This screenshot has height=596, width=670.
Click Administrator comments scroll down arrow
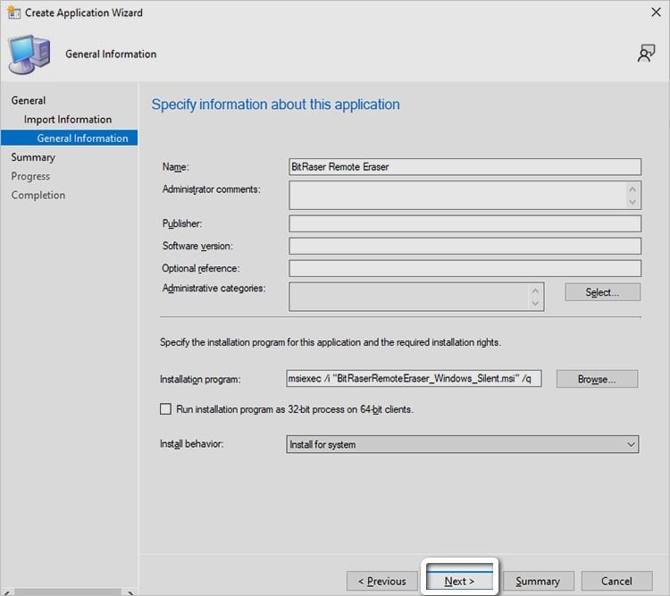pyautogui.click(x=632, y=202)
